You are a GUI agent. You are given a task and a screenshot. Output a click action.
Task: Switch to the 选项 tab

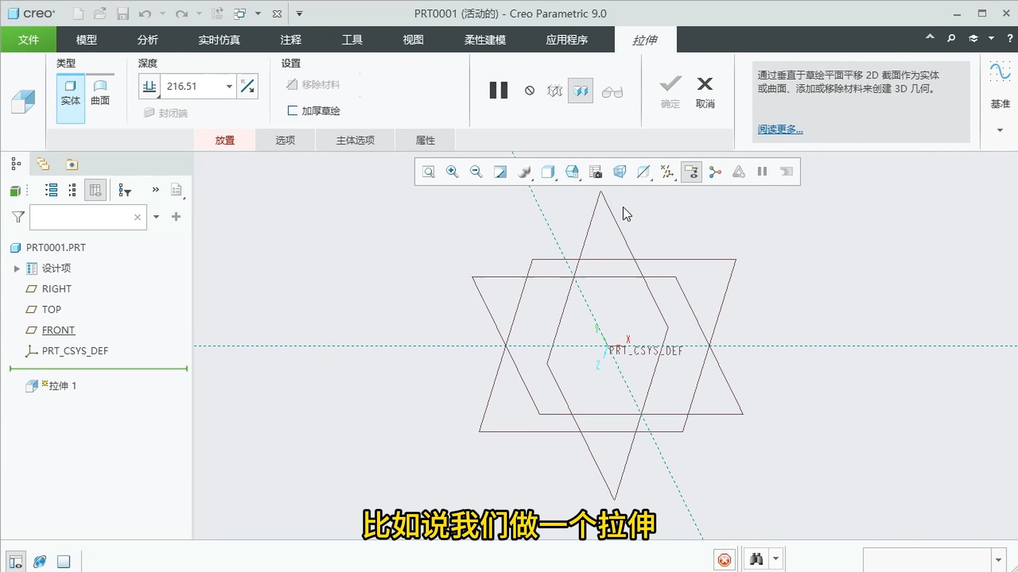[x=285, y=140]
